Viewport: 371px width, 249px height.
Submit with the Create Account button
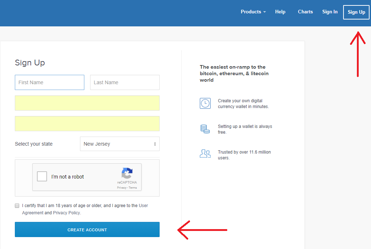point(87,229)
